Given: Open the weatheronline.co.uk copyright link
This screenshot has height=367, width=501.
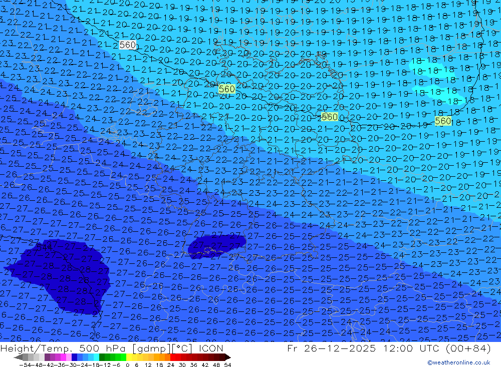Looking at the screenshot, I should pos(459,362).
